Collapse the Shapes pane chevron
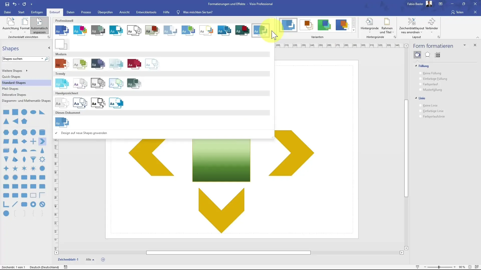 point(49,48)
